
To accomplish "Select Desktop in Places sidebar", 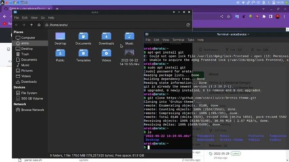I will click(30, 49).
